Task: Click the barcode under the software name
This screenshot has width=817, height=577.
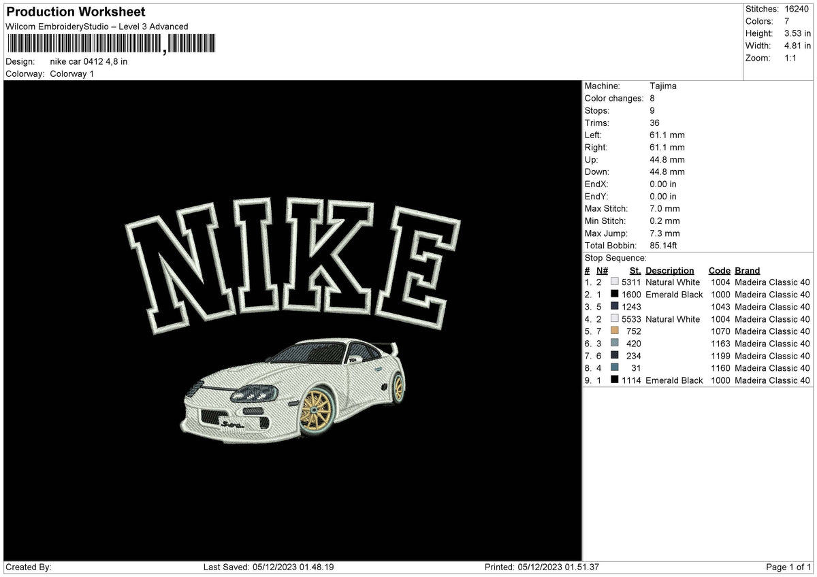Action: [112, 44]
